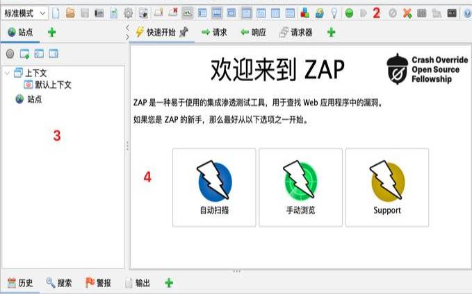472x294 pixels.
Task: Launch 手动浏览 option
Action: [300, 187]
